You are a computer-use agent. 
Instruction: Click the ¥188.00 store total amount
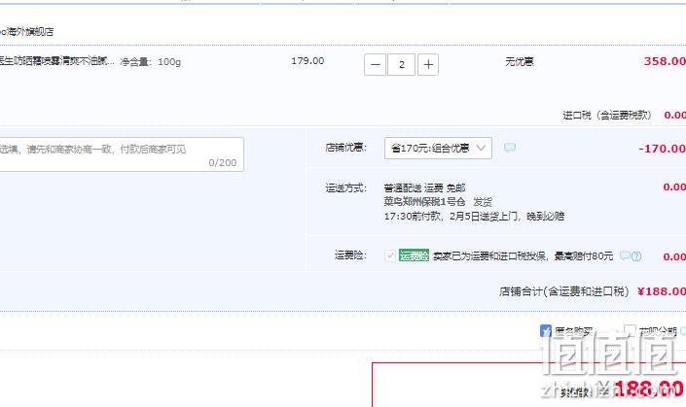pyautogui.click(x=662, y=291)
